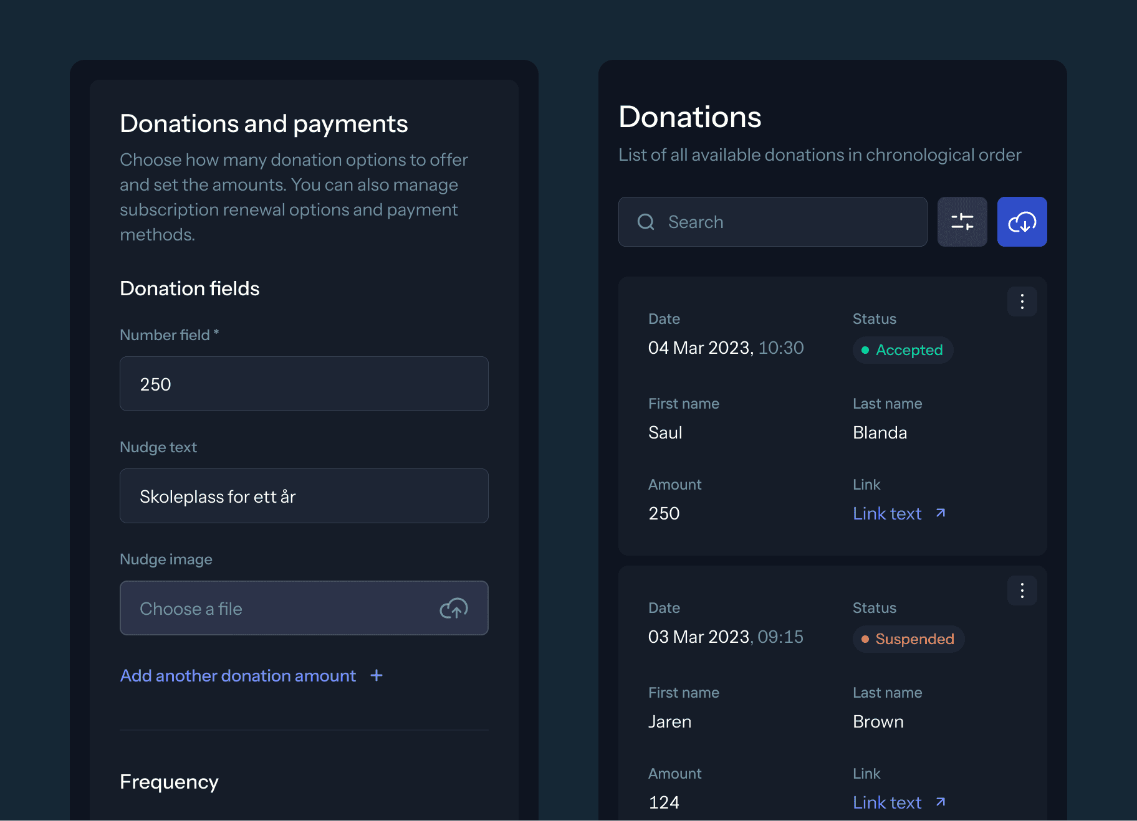This screenshot has height=821, width=1137.
Task: Open the filter settings sliders icon
Action: [962, 222]
